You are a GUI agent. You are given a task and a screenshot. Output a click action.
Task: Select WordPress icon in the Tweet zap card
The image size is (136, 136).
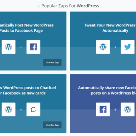103,47
